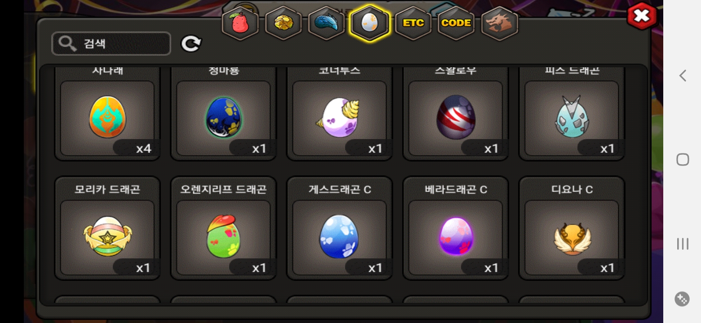
Task: Select the blue dragon feather tab
Action: [326, 23]
